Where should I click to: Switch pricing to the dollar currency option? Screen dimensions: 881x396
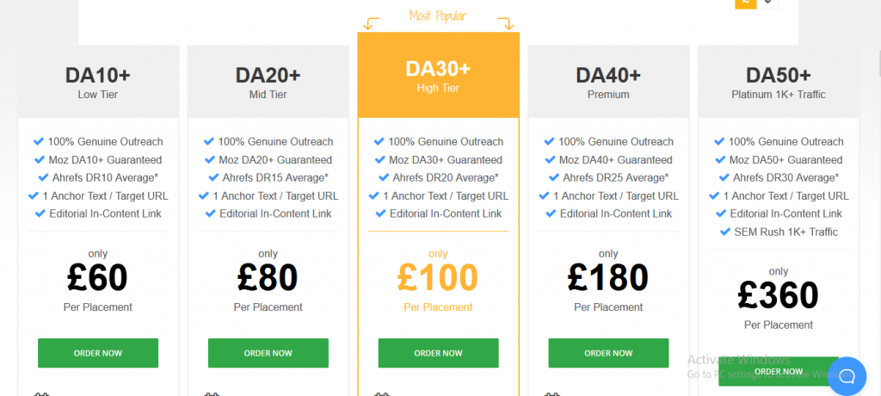[x=768, y=3]
